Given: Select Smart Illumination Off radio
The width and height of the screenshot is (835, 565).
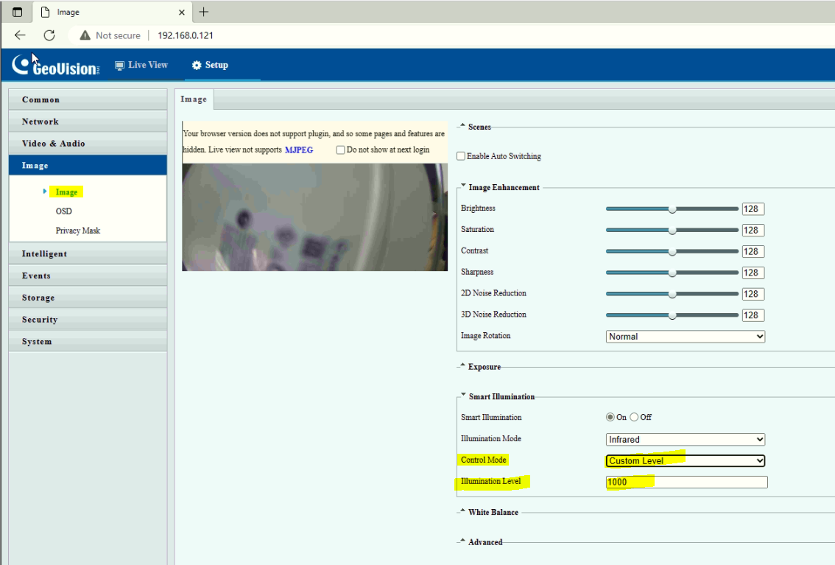Looking at the screenshot, I should [634, 417].
